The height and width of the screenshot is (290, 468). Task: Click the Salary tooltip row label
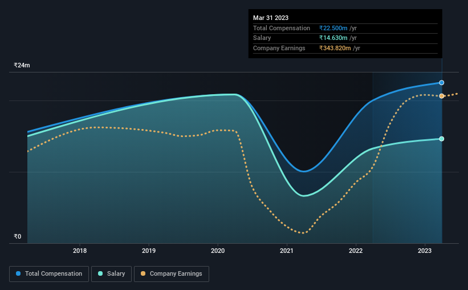[262, 38]
